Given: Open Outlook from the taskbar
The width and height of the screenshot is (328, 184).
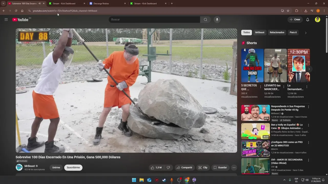Looking at the screenshot, I should [x=149, y=180].
